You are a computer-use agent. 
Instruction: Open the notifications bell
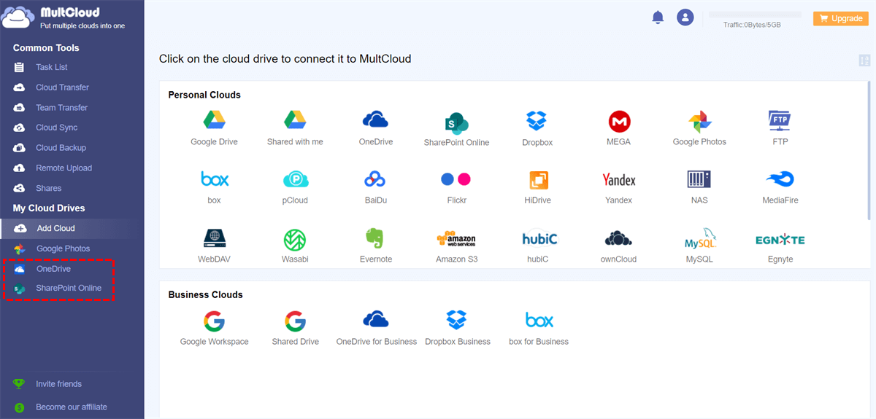(x=658, y=17)
